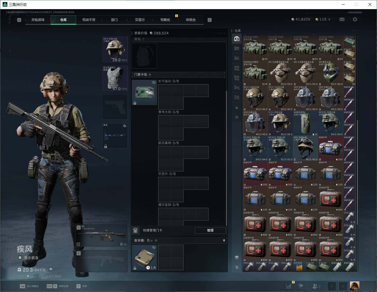This screenshot has width=377, height=292.
Task: Switch to the 部门 tab
Action: (114, 20)
